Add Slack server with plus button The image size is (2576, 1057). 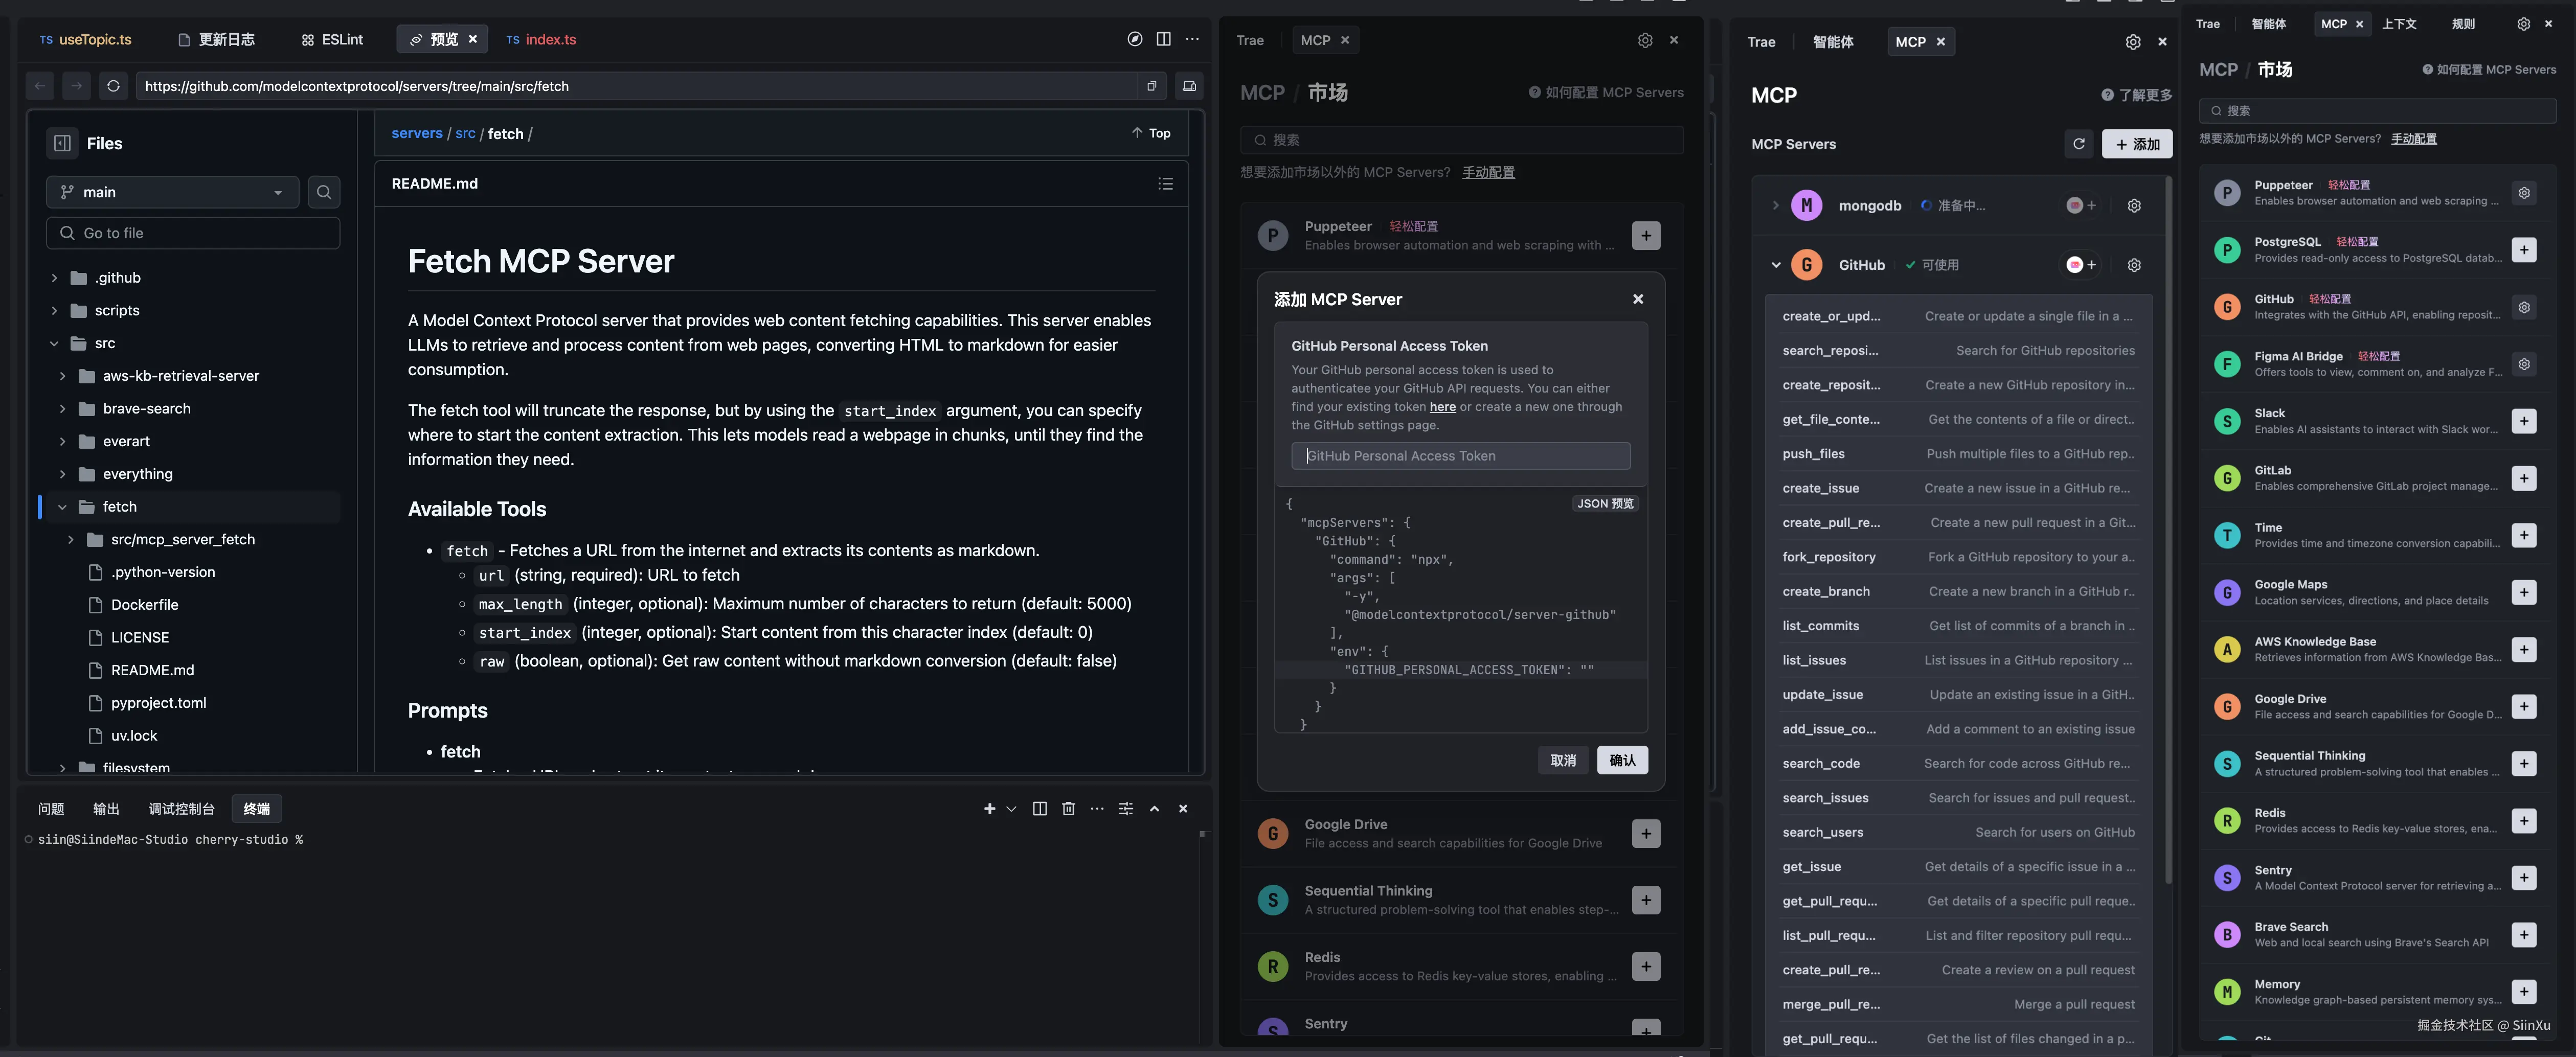point(2523,421)
